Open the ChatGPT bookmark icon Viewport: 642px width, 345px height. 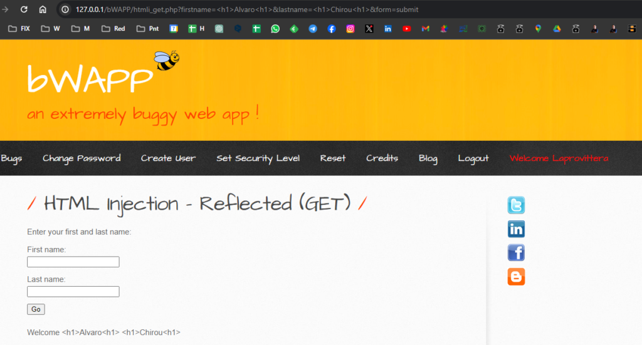[219, 29]
